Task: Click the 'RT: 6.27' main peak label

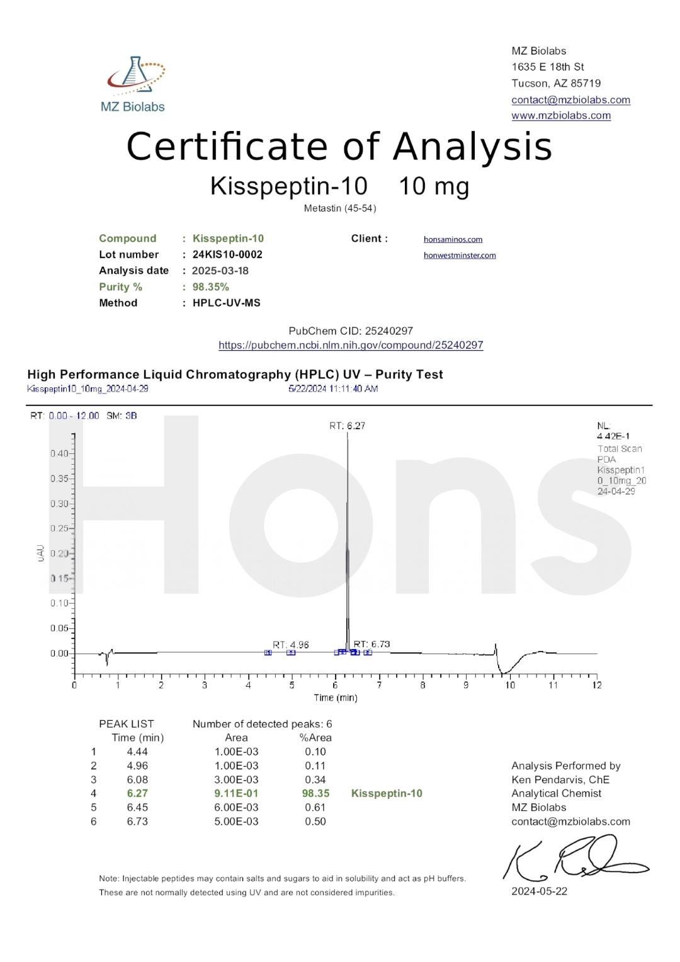Action: coord(347,426)
